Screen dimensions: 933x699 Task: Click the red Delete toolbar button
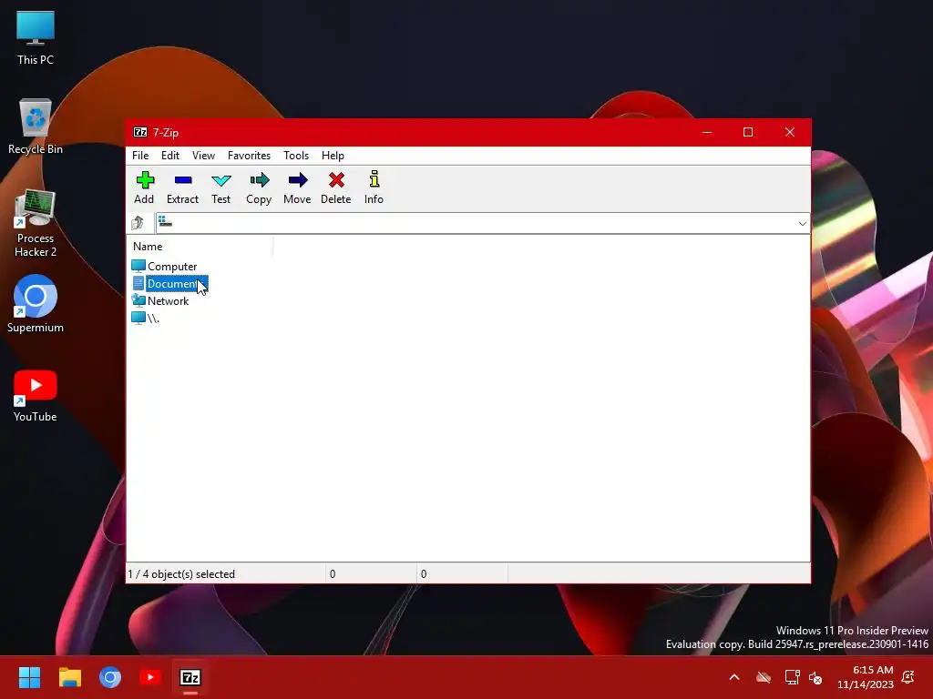(x=335, y=187)
